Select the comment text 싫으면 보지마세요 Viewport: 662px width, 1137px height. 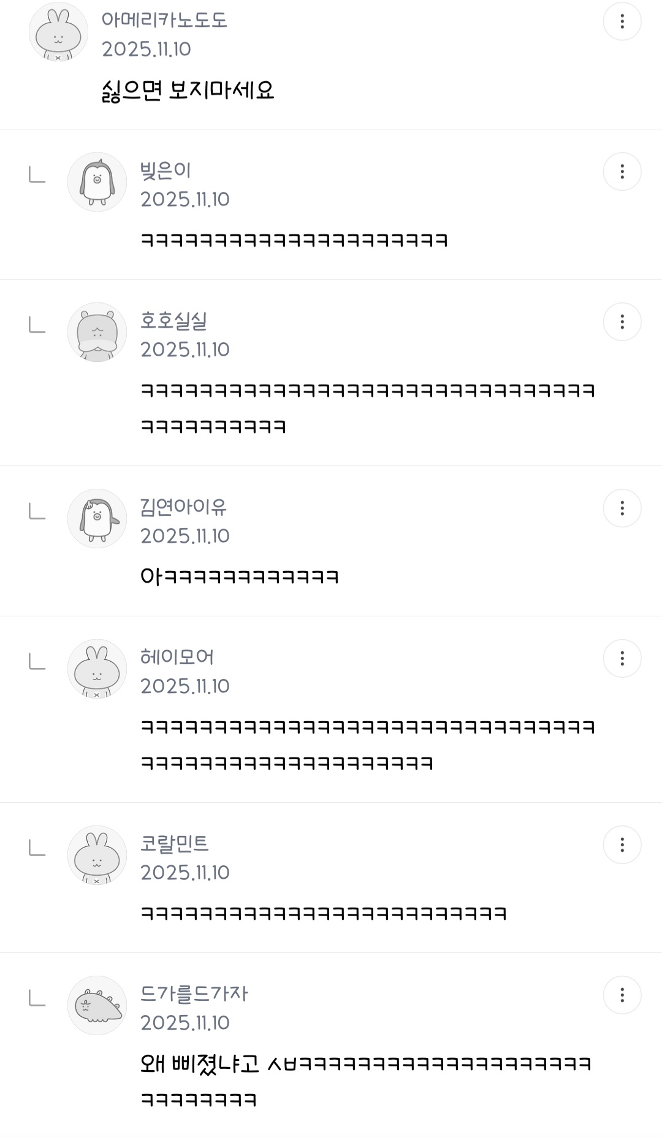pyautogui.click(x=188, y=91)
